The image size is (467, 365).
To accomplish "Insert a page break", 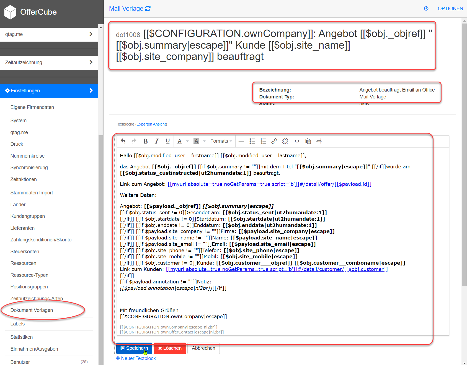I will [319, 141].
